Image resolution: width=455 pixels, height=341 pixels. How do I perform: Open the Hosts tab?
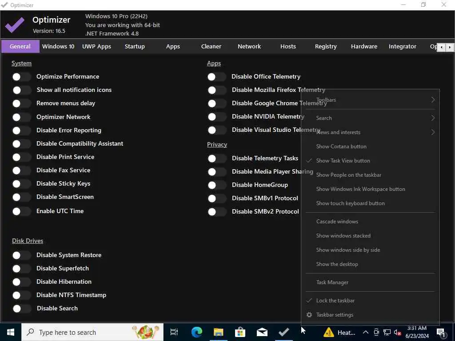[x=288, y=46]
